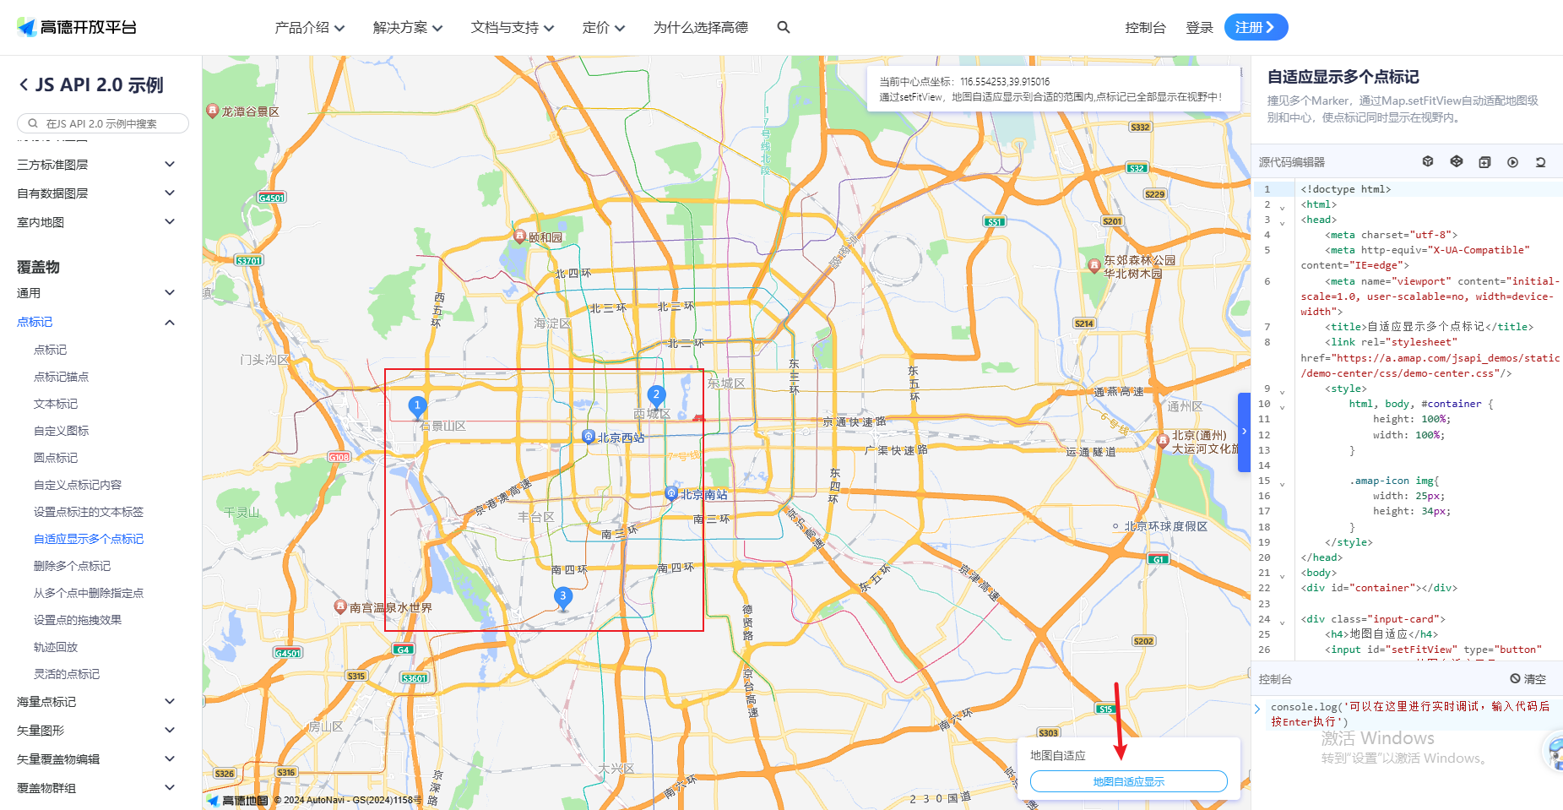1563x810 pixels.
Task: Click the 南宫温泉水世界 landmark icon
Action: [340, 606]
